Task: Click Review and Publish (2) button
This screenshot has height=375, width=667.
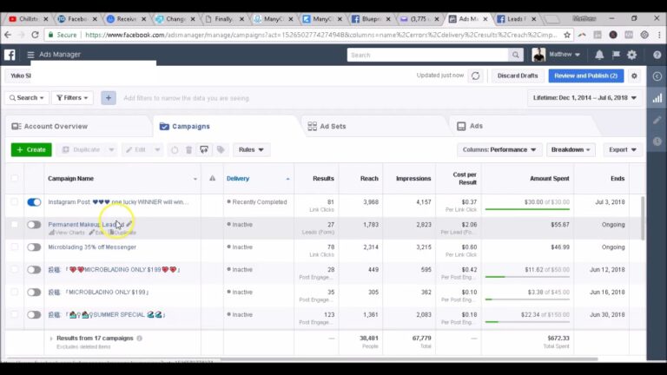Action: [585, 76]
